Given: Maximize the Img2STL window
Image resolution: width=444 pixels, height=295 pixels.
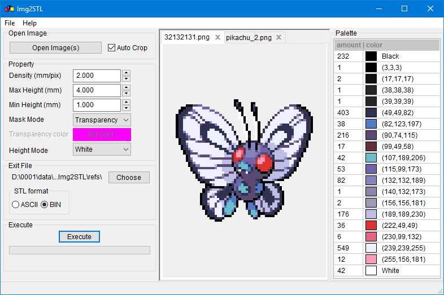Looking at the screenshot, I should coord(404,9).
